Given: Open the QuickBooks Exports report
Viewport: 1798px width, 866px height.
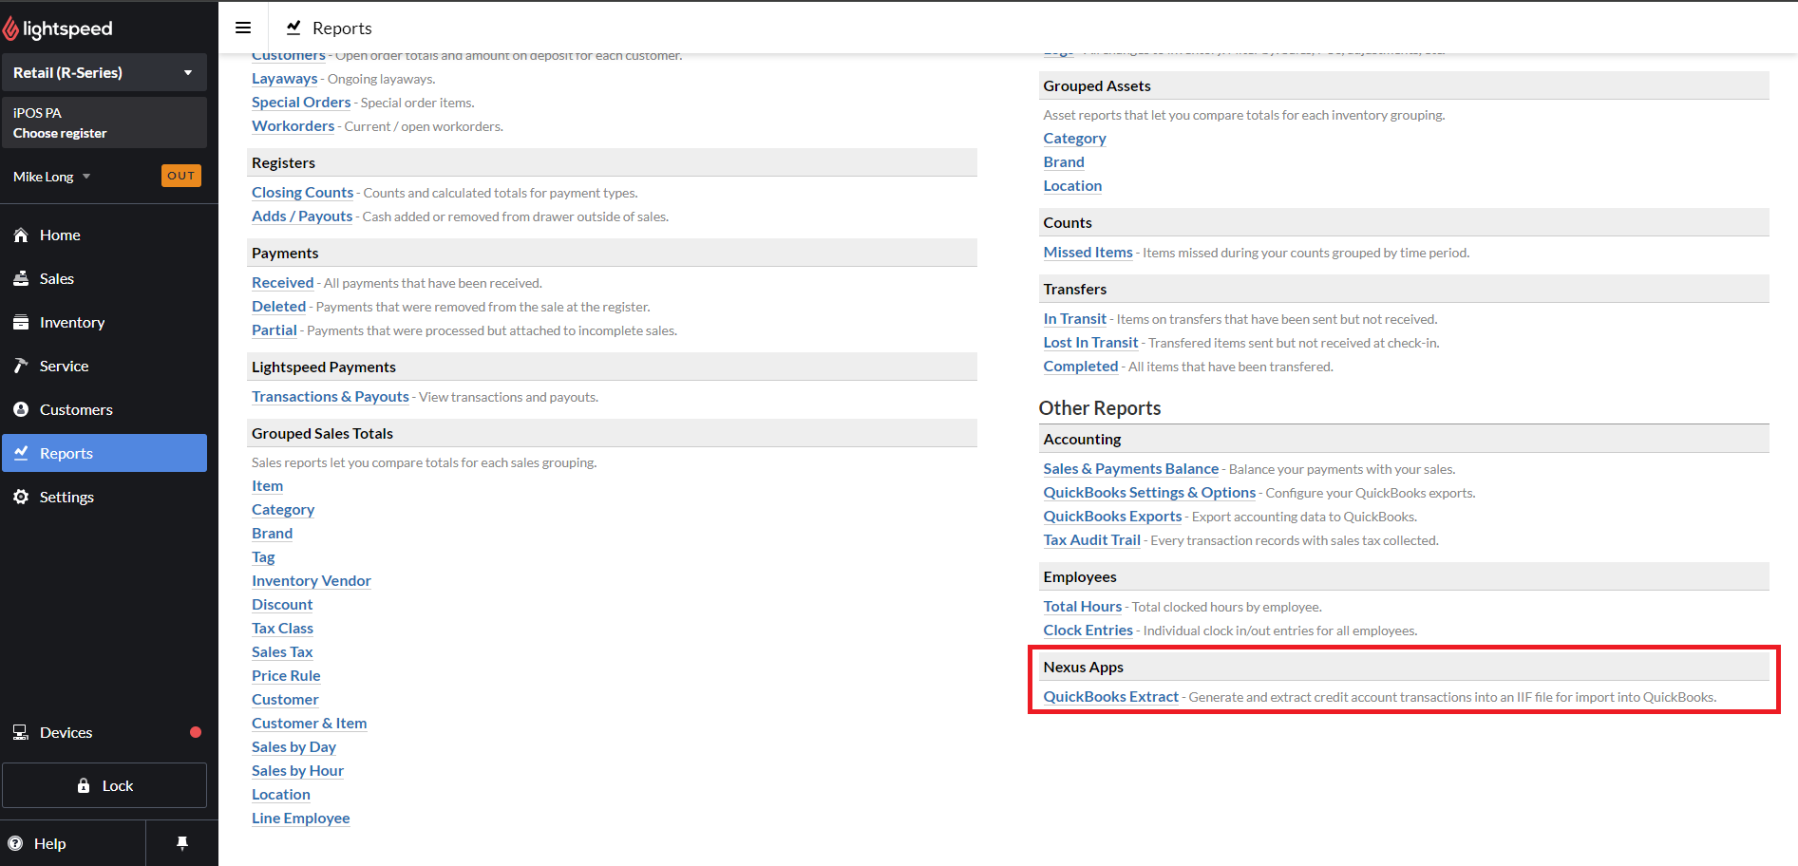Looking at the screenshot, I should coord(1113,517).
